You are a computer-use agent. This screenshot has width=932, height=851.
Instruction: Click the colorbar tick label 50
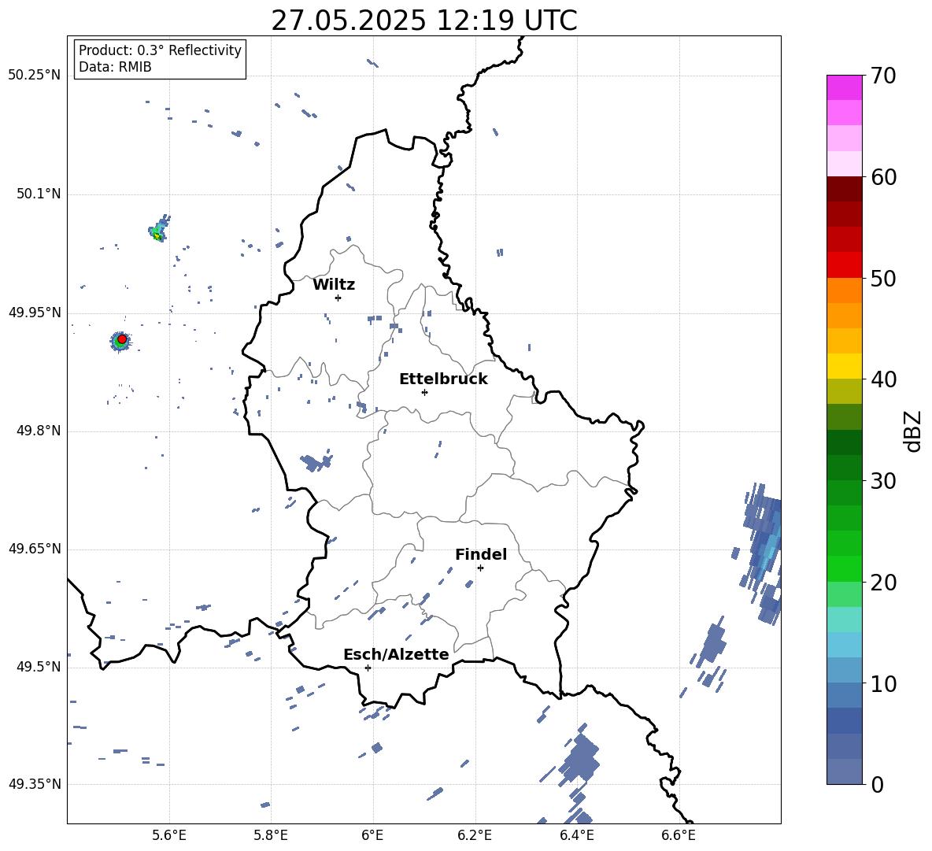883,279
